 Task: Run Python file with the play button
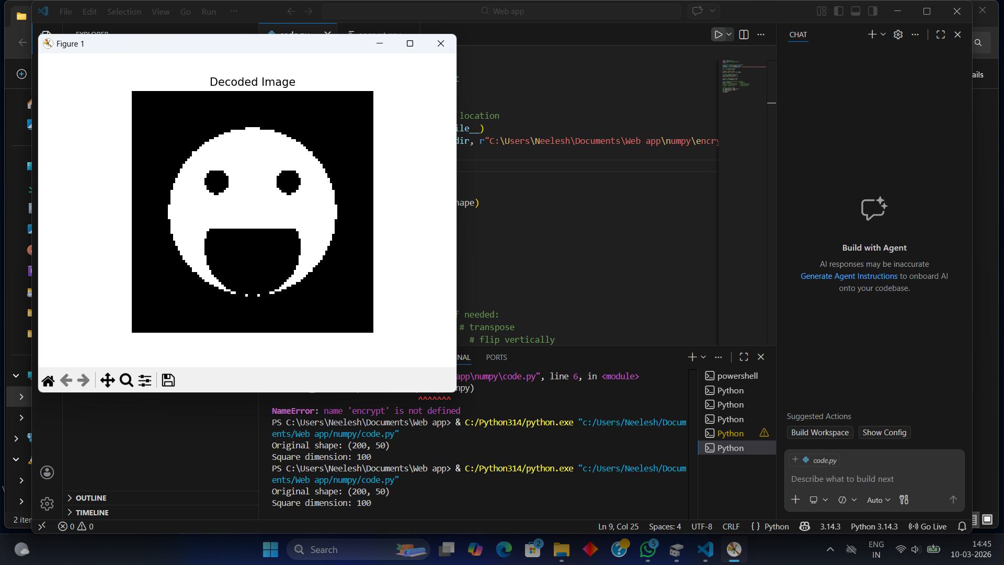click(718, 35)
